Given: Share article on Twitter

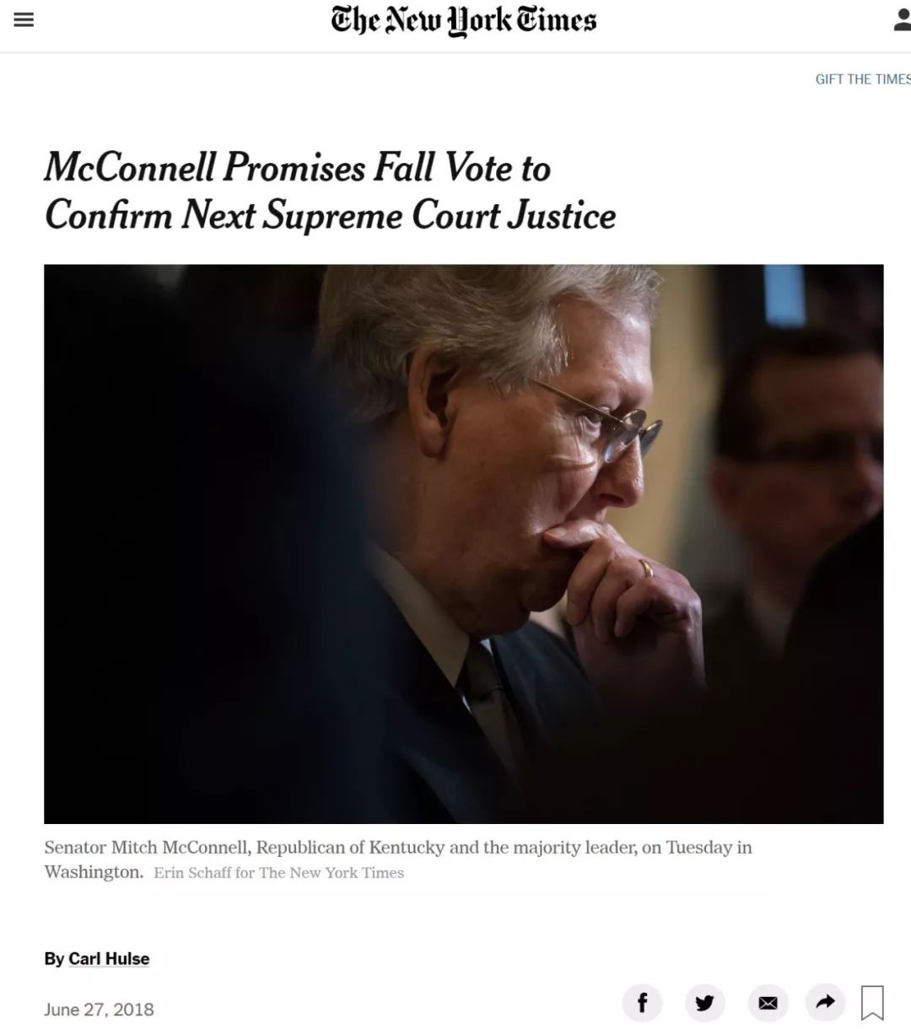Looking at the screenshot, I should (x=705, y=1002).
